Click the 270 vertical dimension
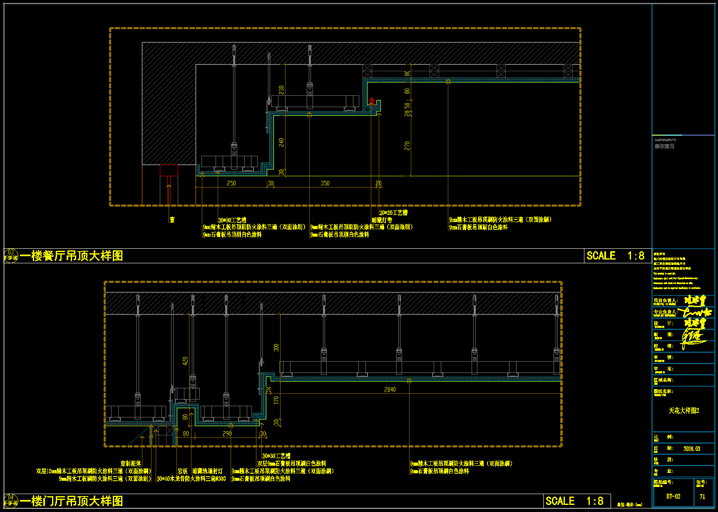 [x=407, y=145]
